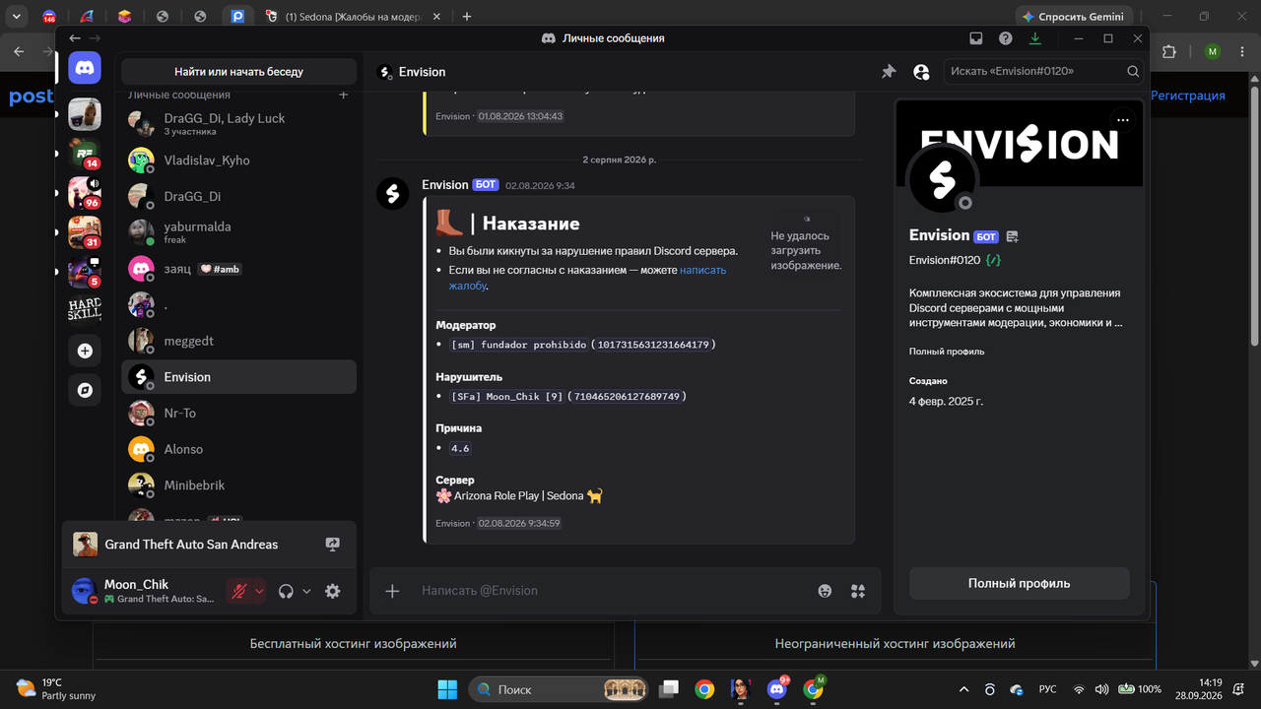Open server icon with 96 badge
Image resolution: width=1261 pixels, height=709 pixels.
(x=85, y=193)
